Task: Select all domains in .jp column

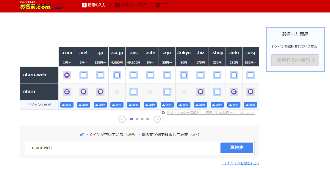Action: point(100,105)
